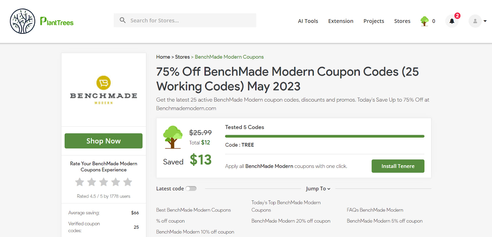Open the Extension menu item
This screenshot has width=492, height=237.
pyautogui.click(x=341, y=21)
